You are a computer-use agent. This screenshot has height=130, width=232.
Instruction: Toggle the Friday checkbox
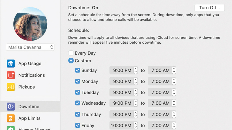click(x=78, y=125)
